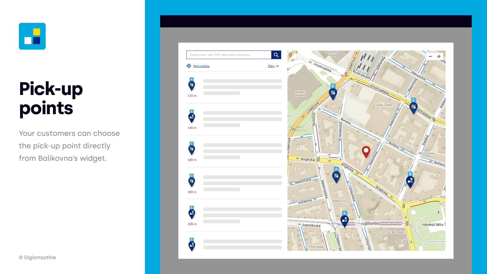The width and height of the screenshot is (487, 274).
Task: Click marker E near Jugoslávská street
Action: point(345,220)
